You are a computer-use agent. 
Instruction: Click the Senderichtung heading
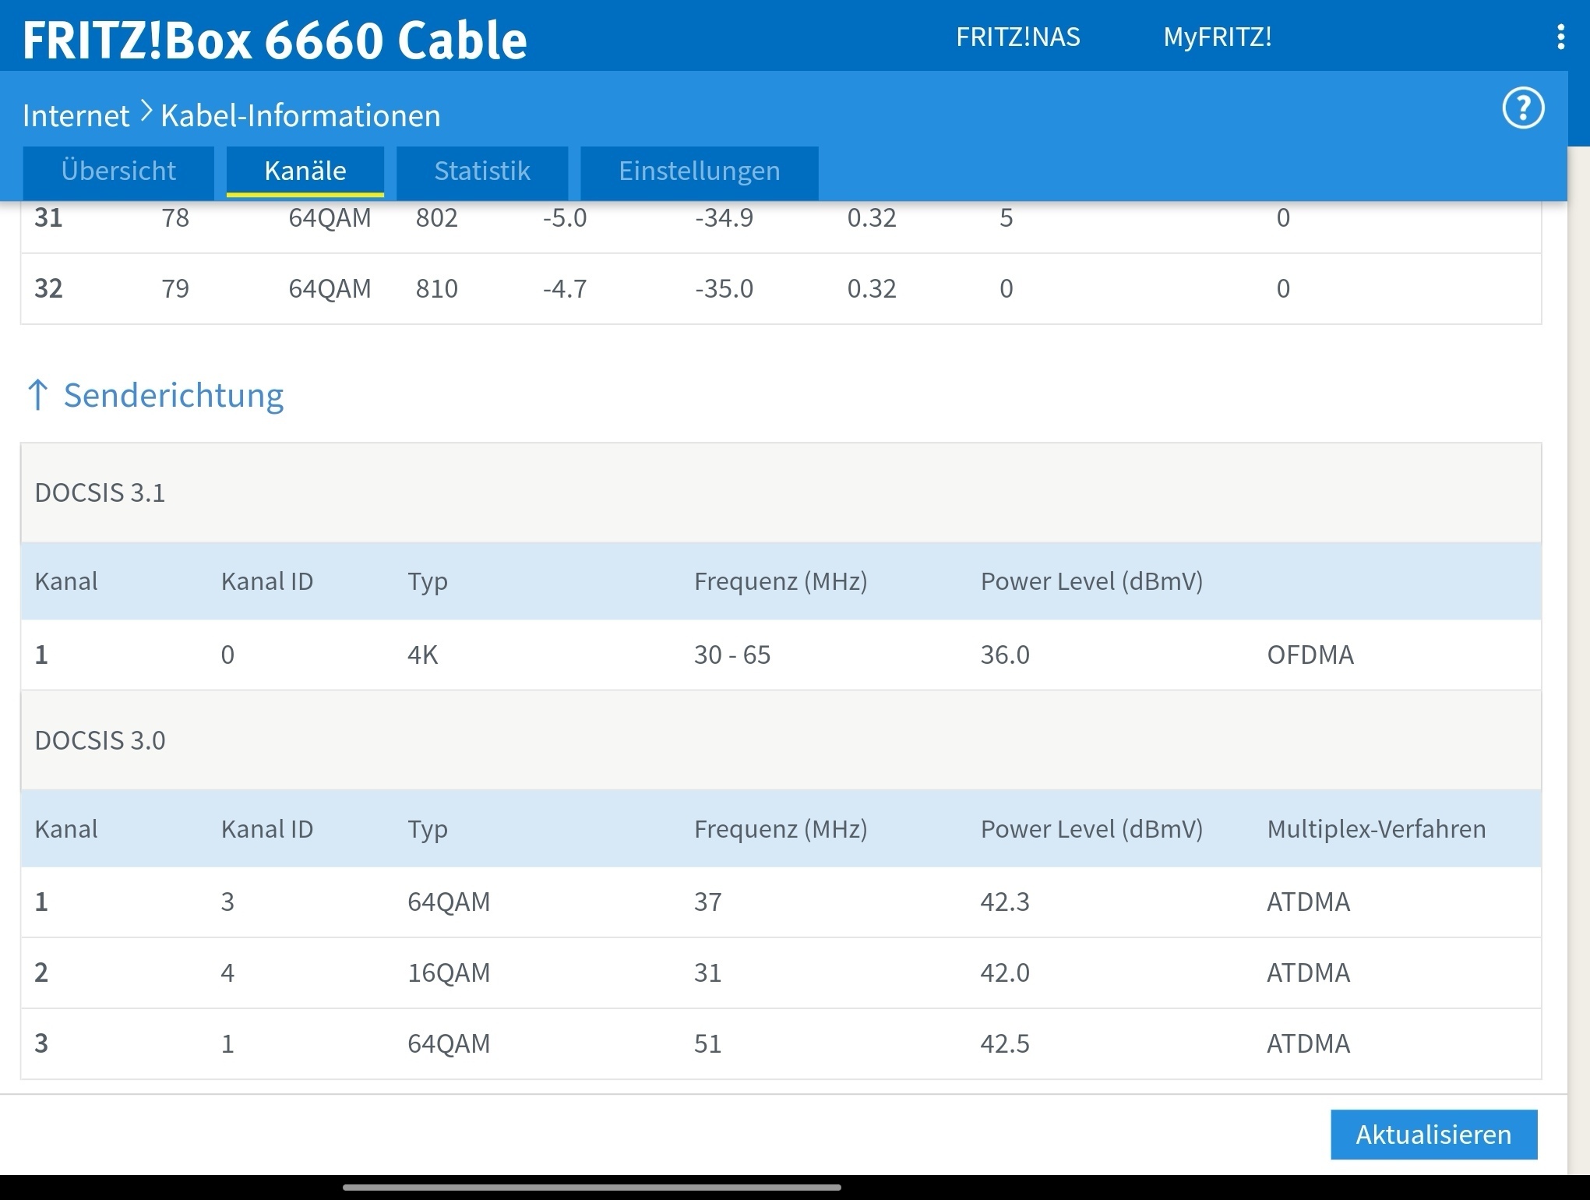174,395
